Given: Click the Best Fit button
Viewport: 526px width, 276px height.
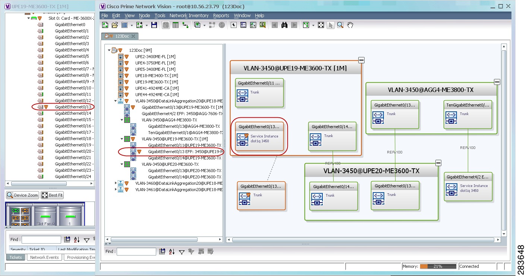Looking at the screenshot, I should click(52, 195).
